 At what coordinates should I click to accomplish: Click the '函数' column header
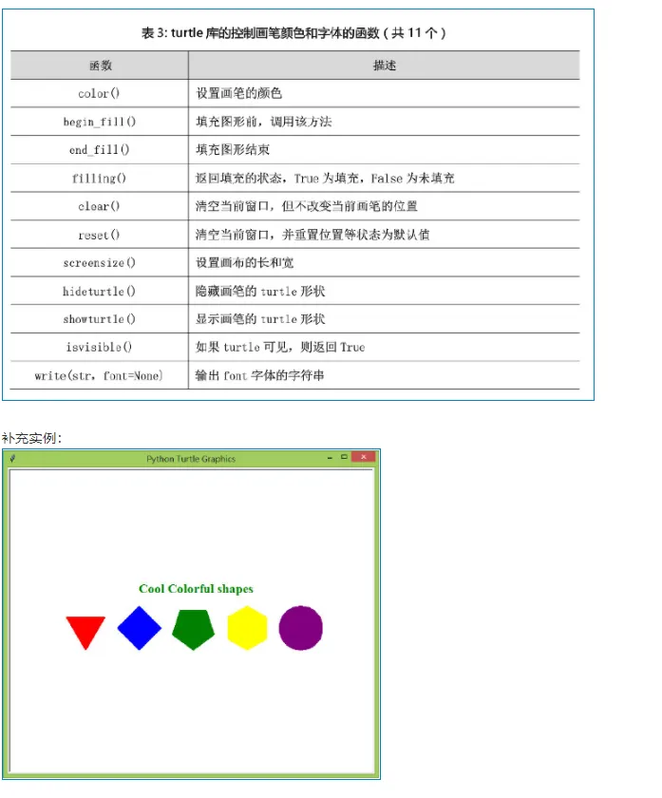(x=101, y=66)
